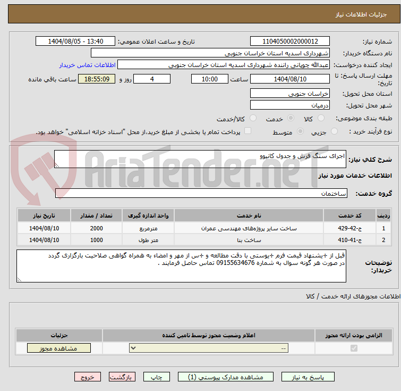The height and width of the screenshot is (391, 401).
Task: Click need date cell in row 2
Action: coord(44,240)
